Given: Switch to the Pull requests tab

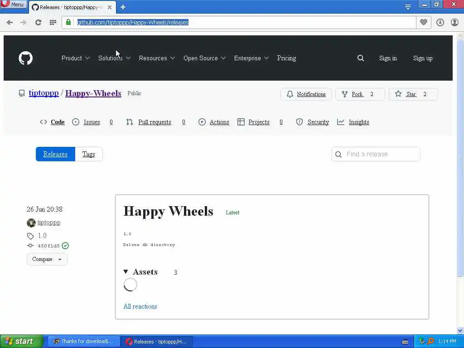Looking at the screenshot, I should pyautogui.click(x=156, y=122).
